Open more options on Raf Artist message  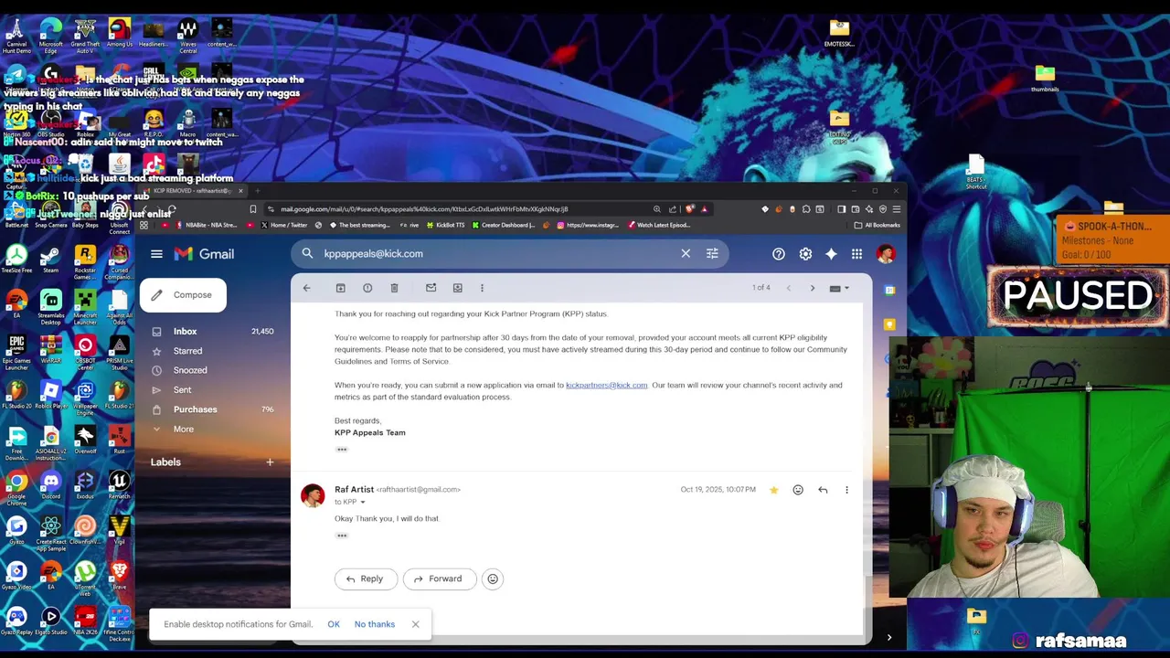click(x=846, y=491)
